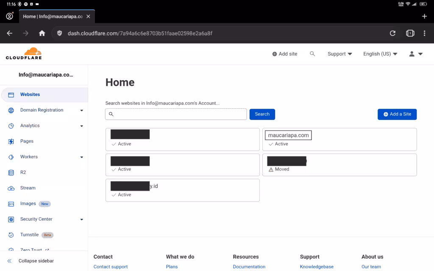The height and width of the screenshot is (271, 434).
Task: Click the dash.cloudflare.com address bar URL
Action: tap(140, 33)
